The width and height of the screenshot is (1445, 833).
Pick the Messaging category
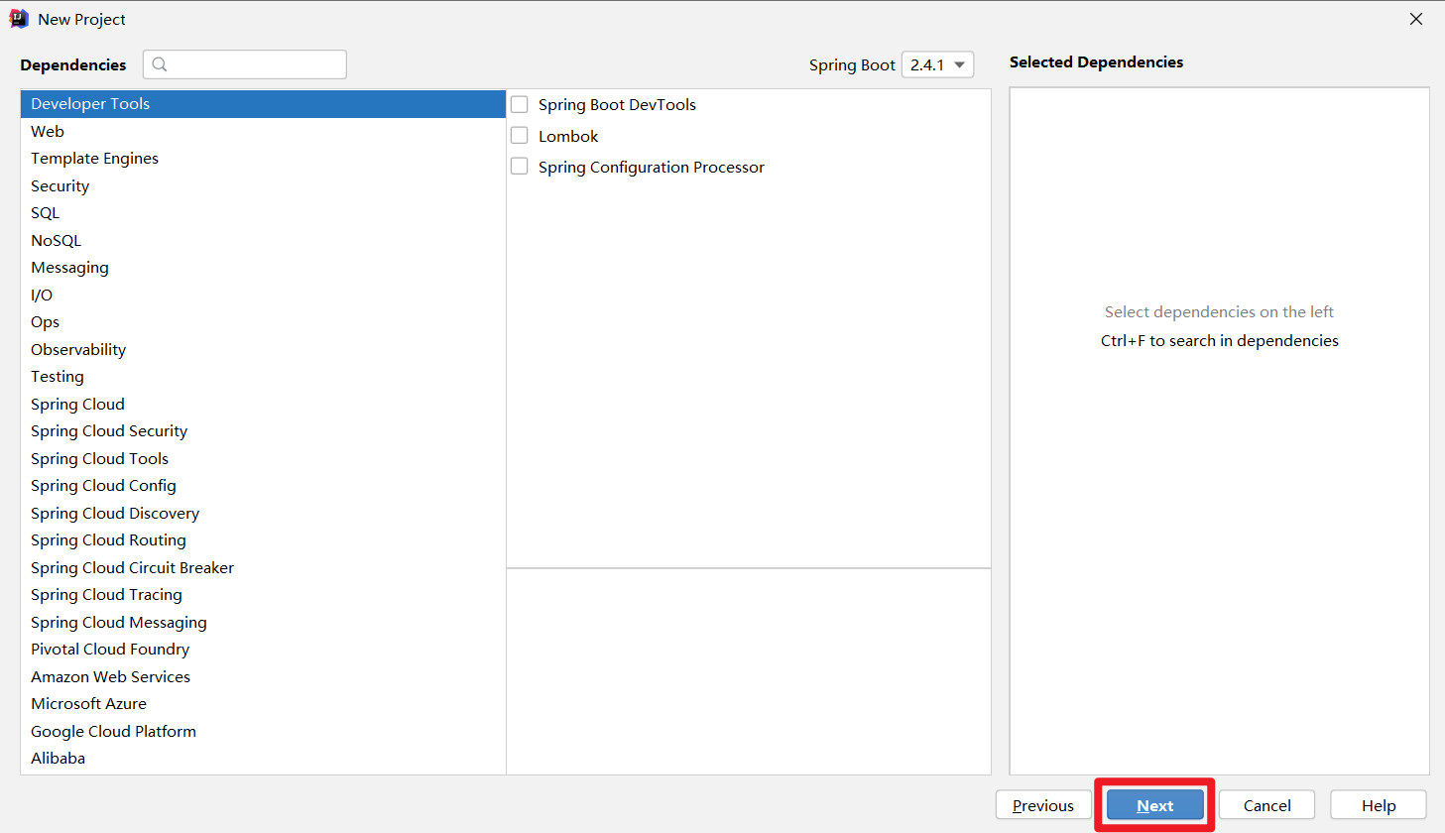coord(263,268)
